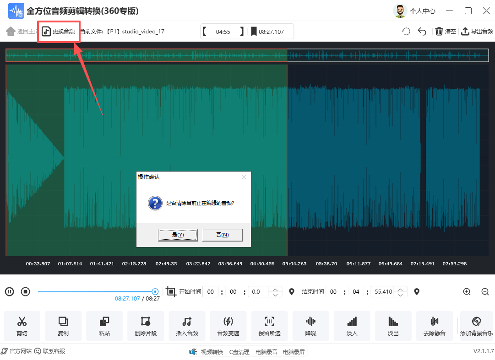Decrease the end time seconds stepper
The height and width of the screenshot is (360, 495).
click(x=401, y=295)
